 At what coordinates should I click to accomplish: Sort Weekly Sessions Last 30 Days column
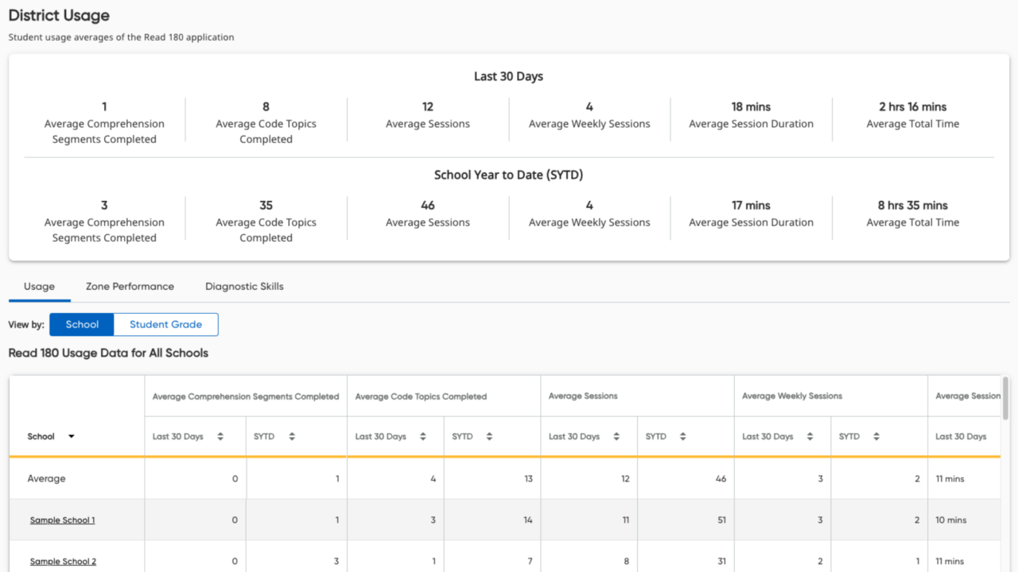pos(810,436)
